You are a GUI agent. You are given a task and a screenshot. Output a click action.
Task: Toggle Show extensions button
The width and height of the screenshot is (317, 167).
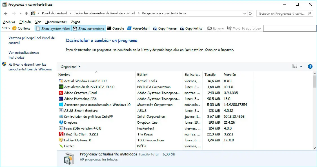(88, 28)
